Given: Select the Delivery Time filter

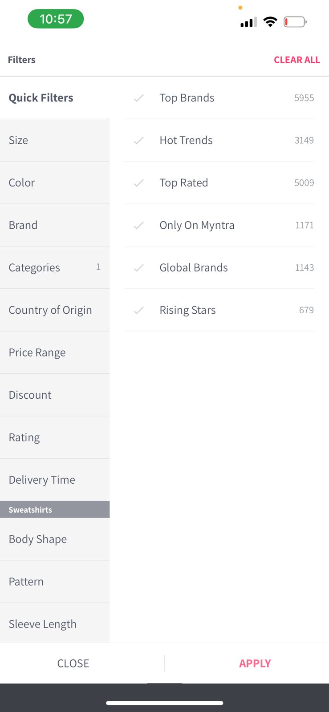Looking at the screenshot, I should click(x=54, y=480).
